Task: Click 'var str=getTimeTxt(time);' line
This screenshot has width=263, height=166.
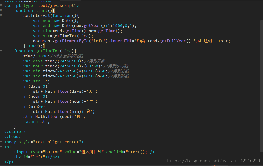Action: (63, 36)
